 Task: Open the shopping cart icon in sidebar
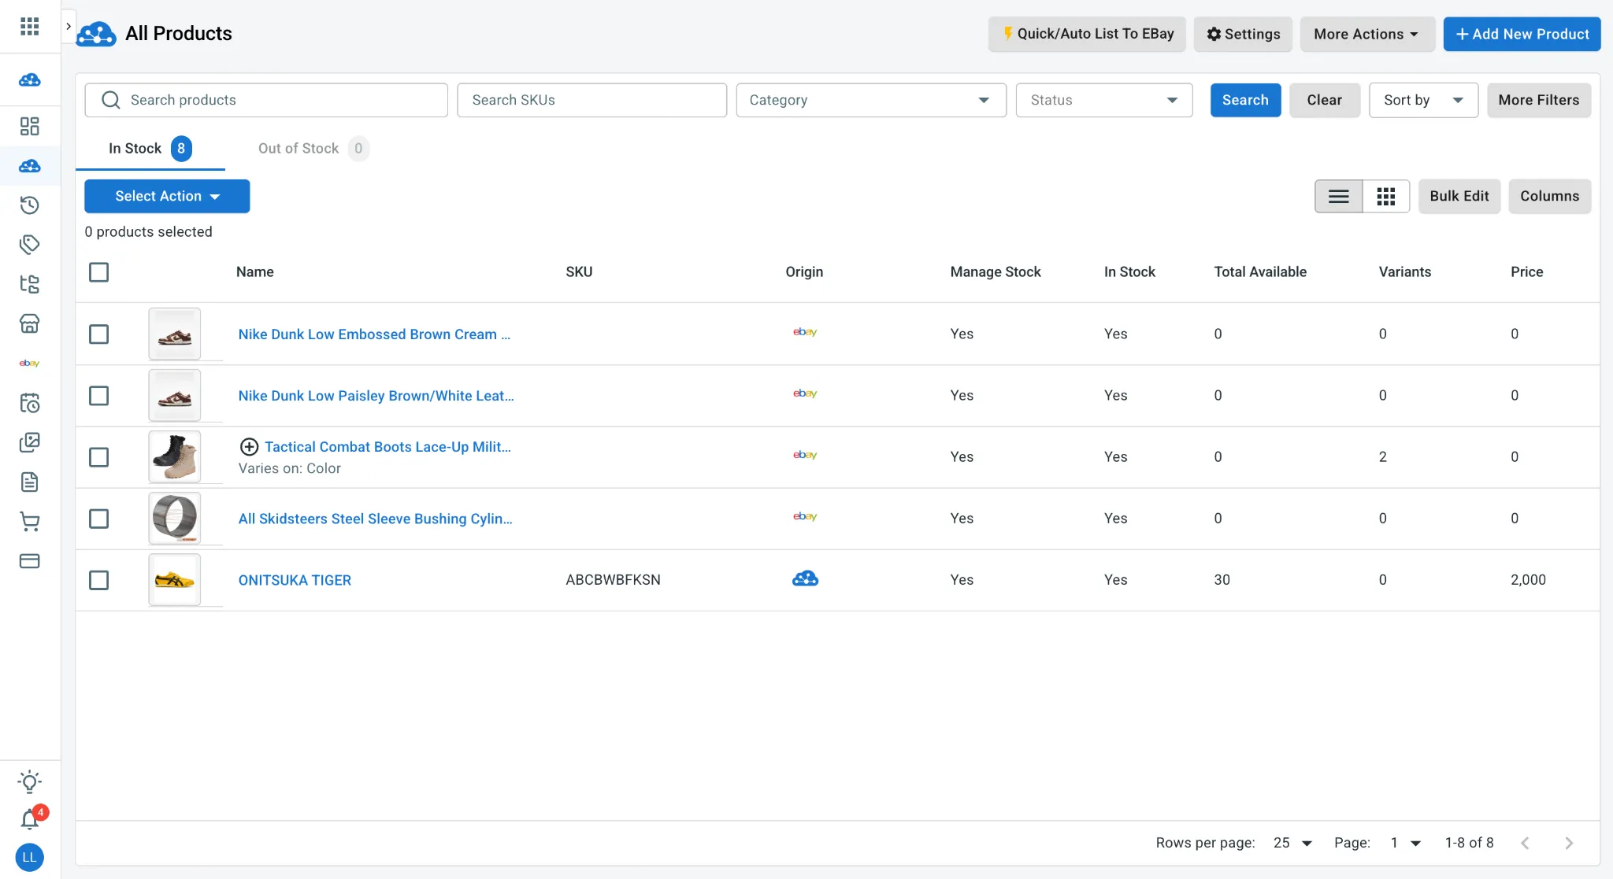(30, 521)
